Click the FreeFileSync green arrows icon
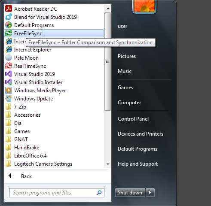 point(9,33)
